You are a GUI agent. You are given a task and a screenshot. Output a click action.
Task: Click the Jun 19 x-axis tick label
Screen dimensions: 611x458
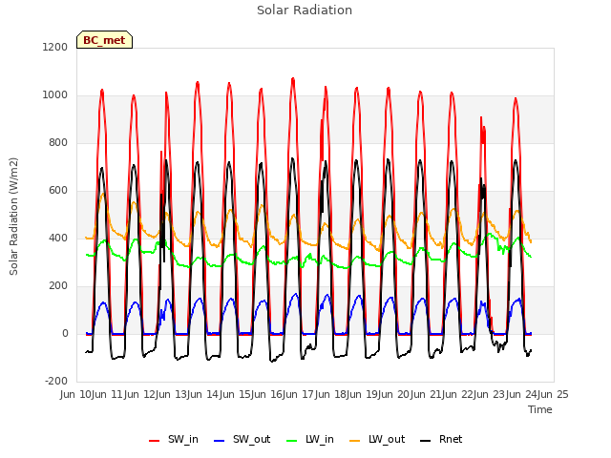(363, 394)
